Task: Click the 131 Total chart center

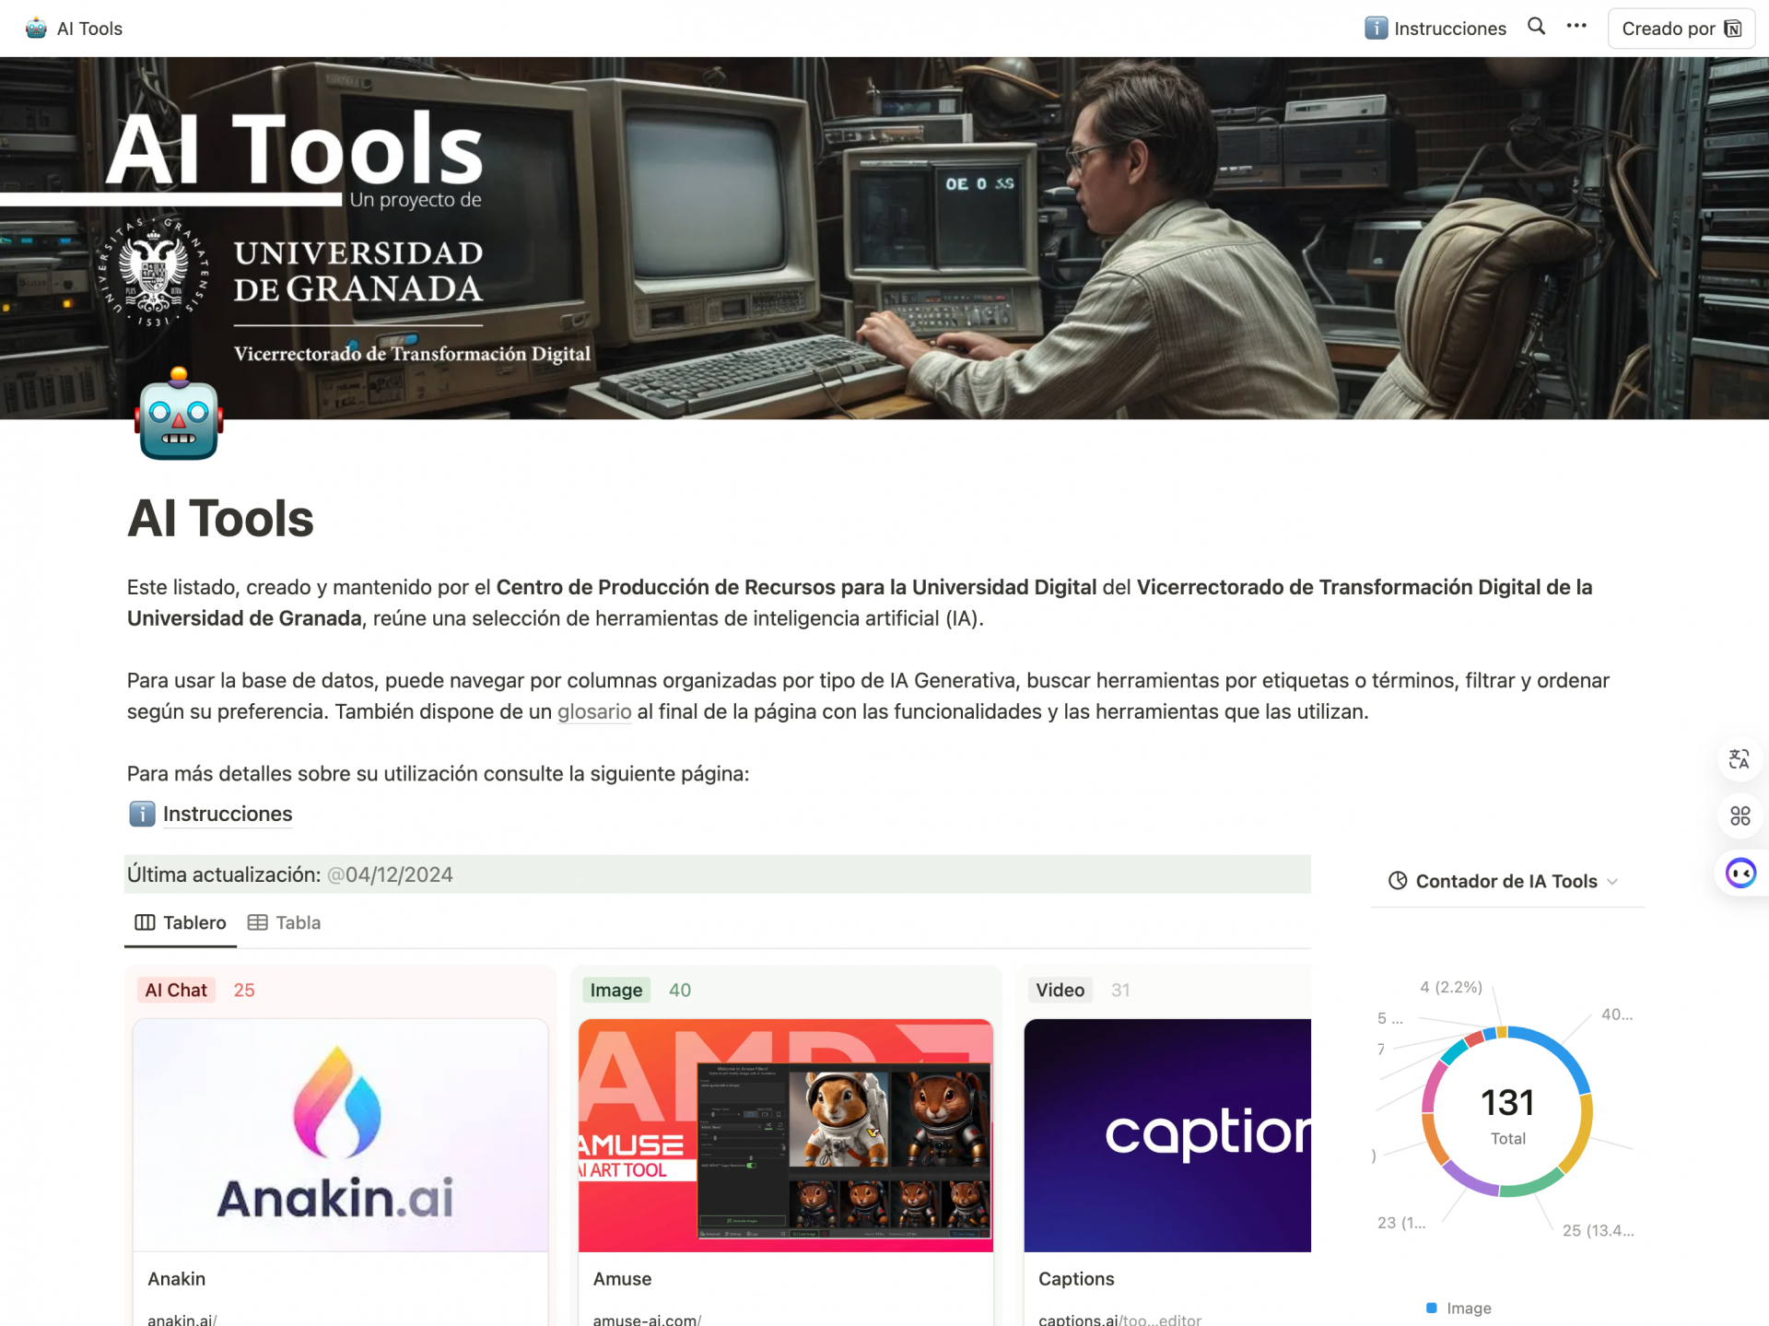Action: [x=1507, y=1113]
